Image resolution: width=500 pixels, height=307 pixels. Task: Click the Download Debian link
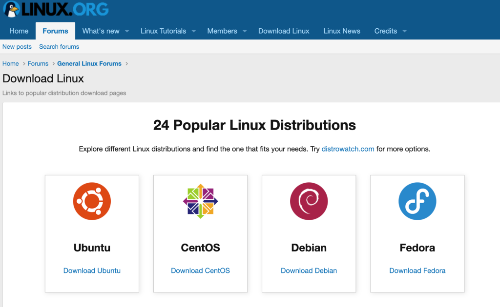click(309, 270)
